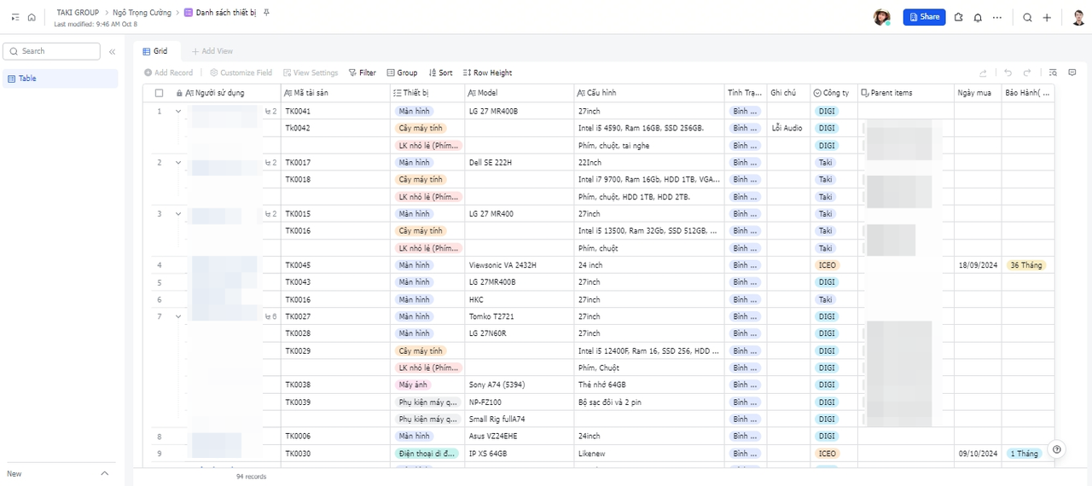Open the Row Height dropdown
Viewport: 1092px width, 486px height.
[x=487, y=73]
